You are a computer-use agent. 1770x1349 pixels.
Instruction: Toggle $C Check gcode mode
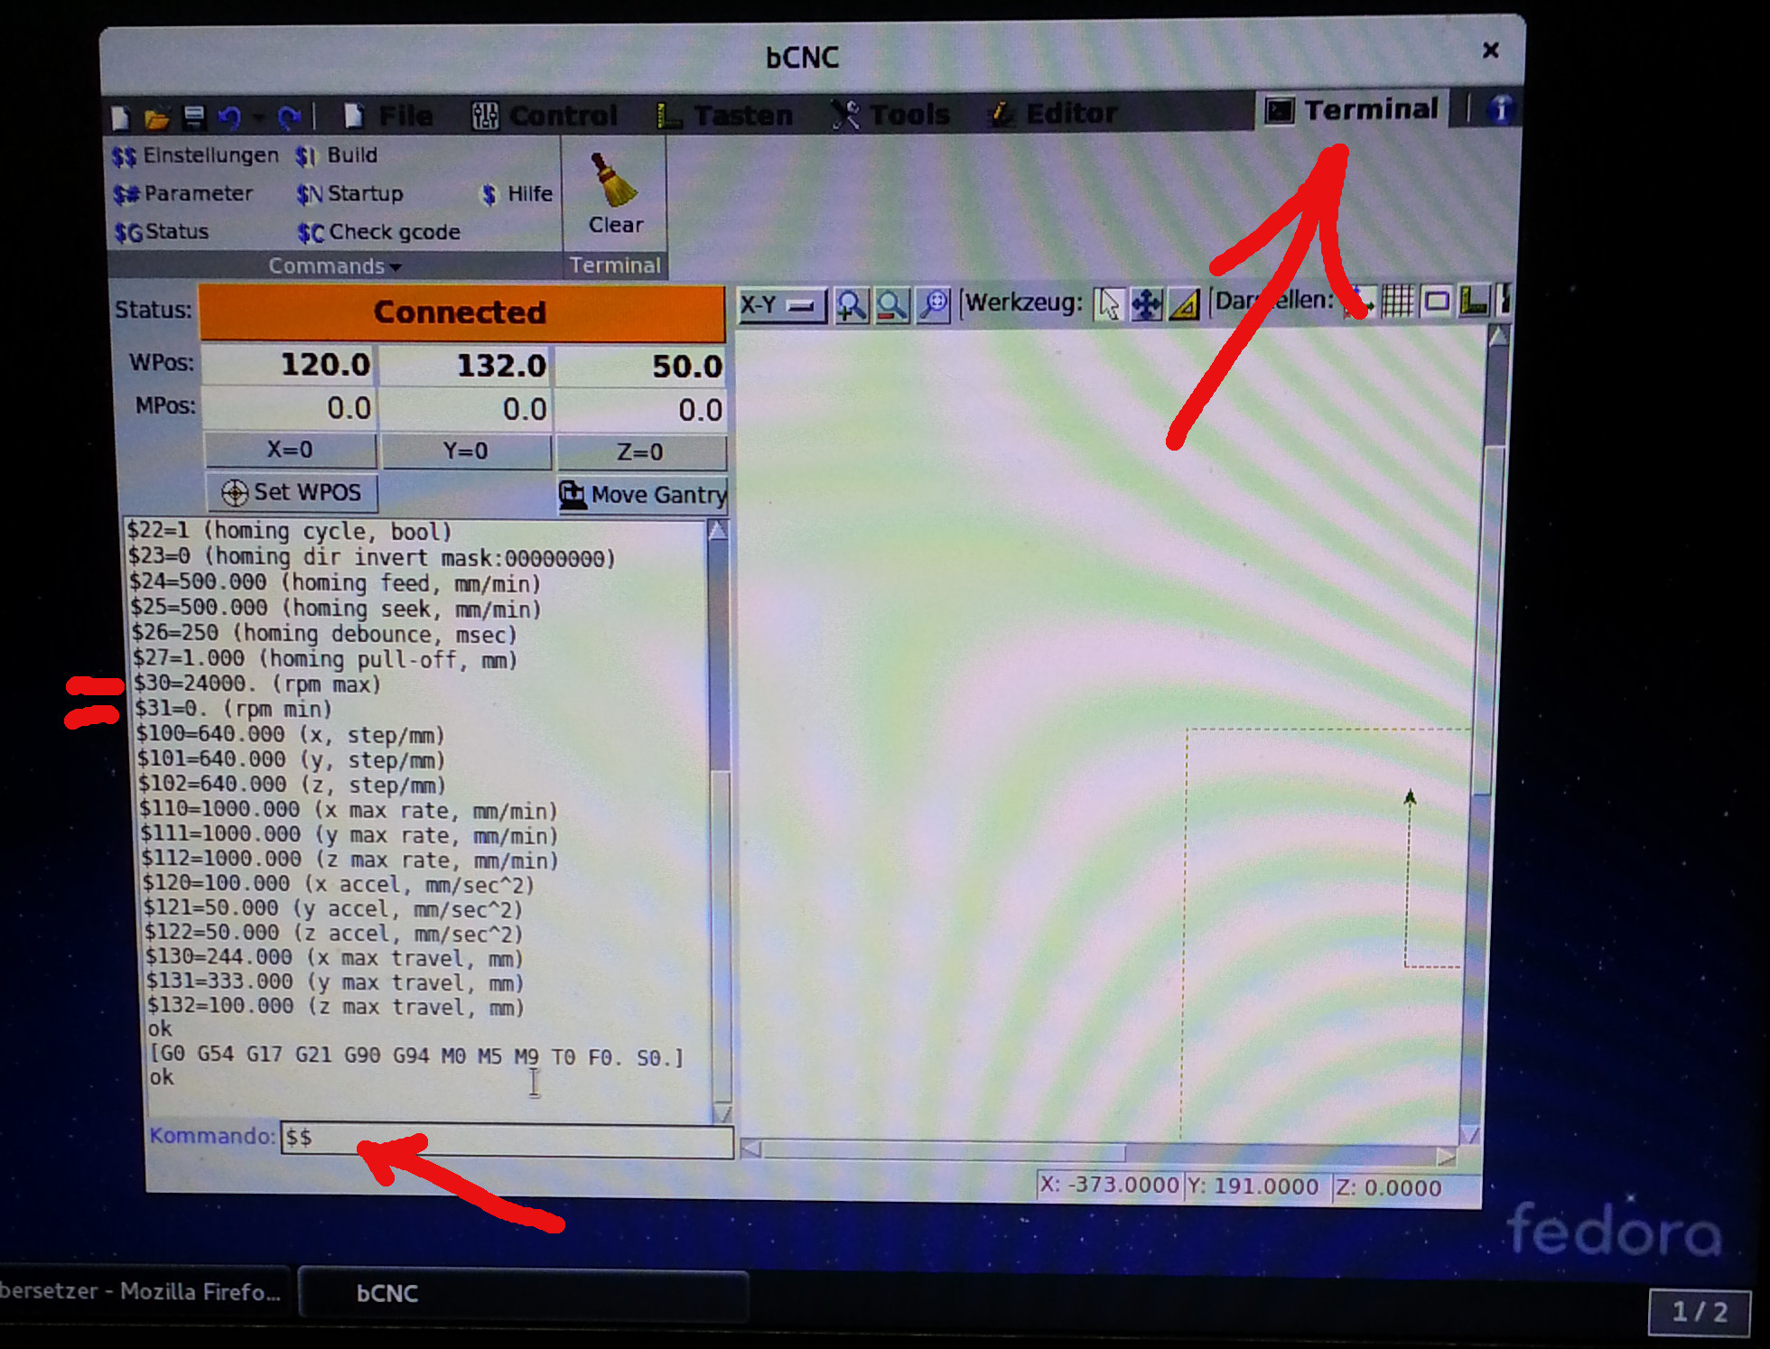click(379, 232)
